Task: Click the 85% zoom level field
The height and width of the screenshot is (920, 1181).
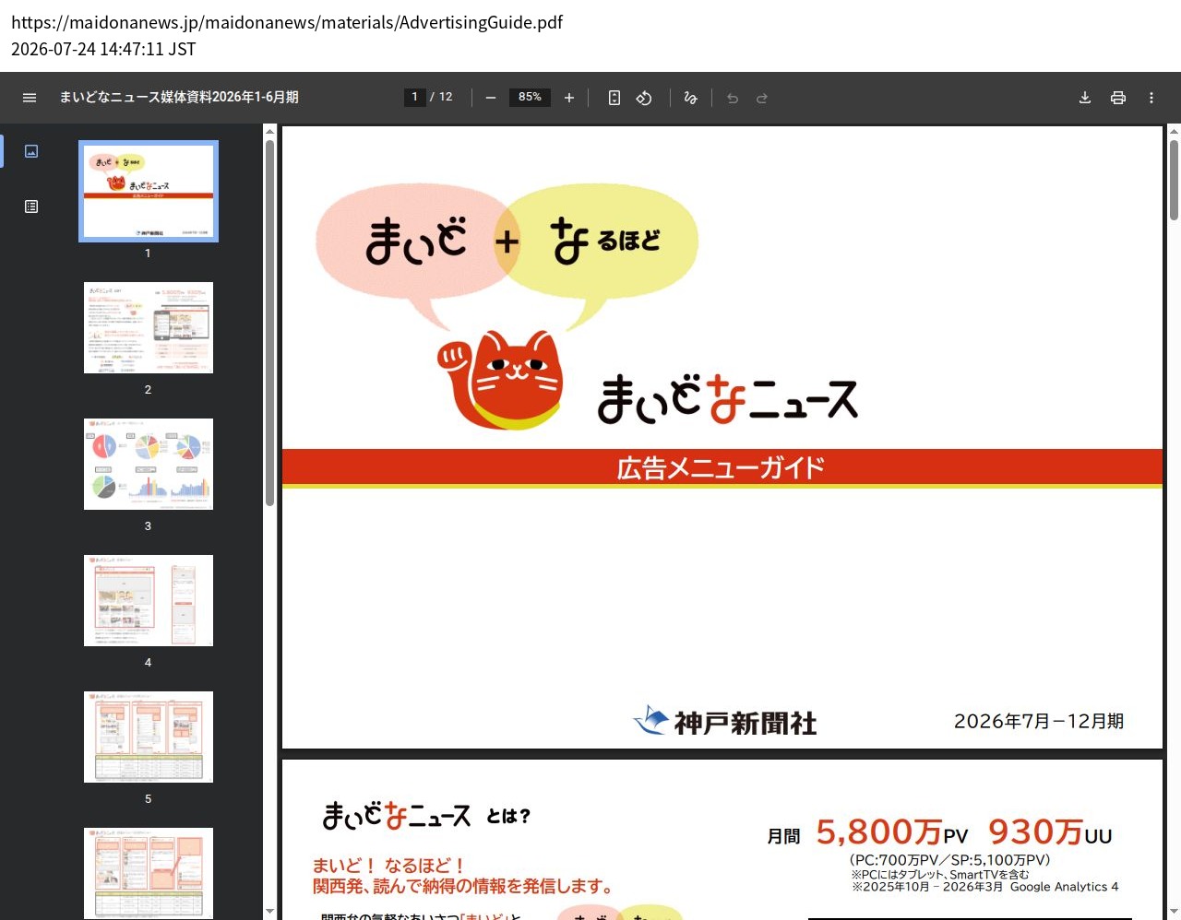Action: point(530,97)
